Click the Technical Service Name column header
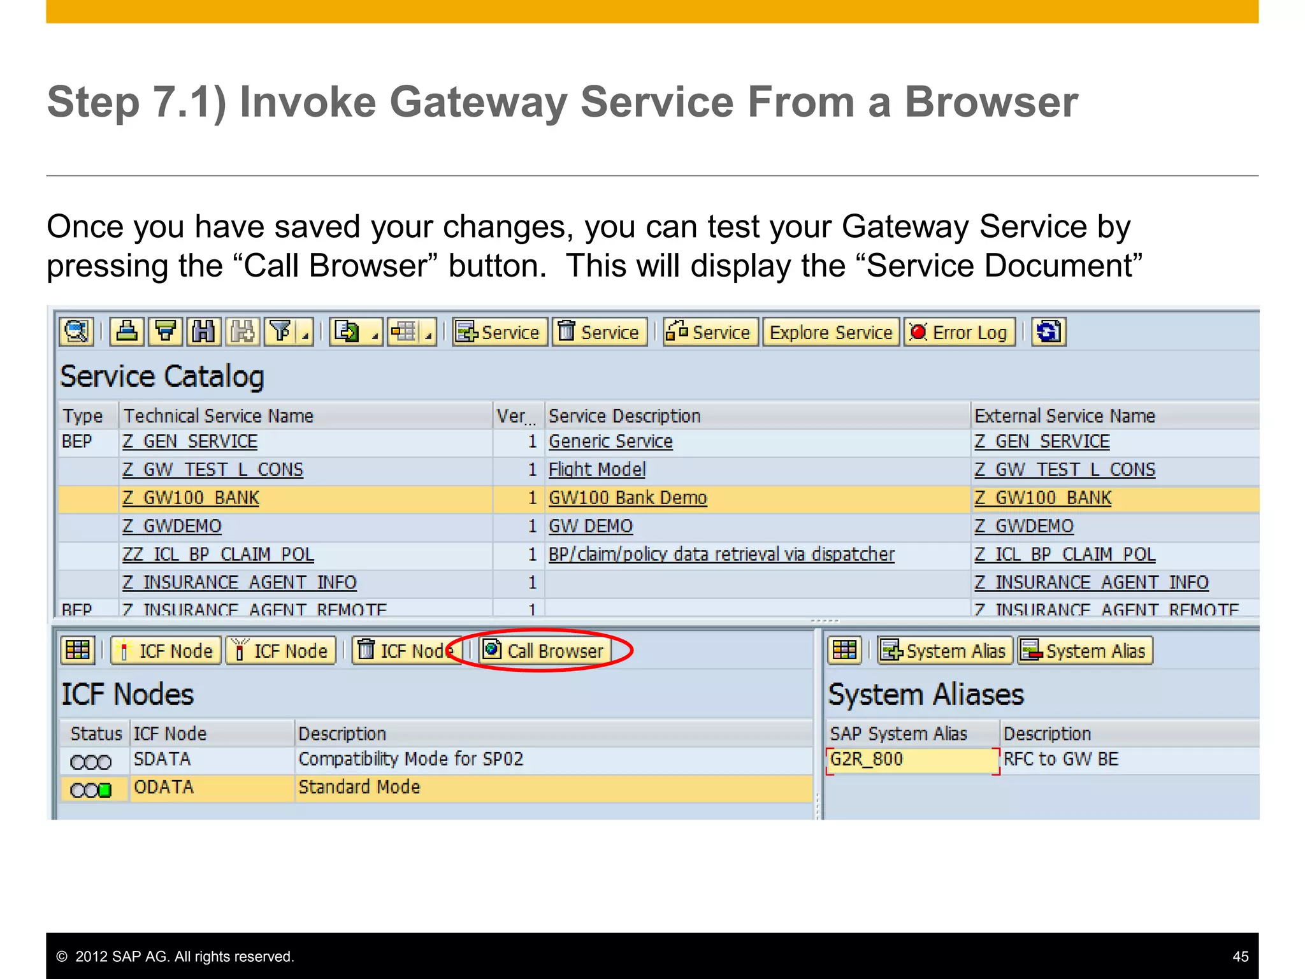The height and width of the screenshot is (979, 1305). (x=306, y=416)
